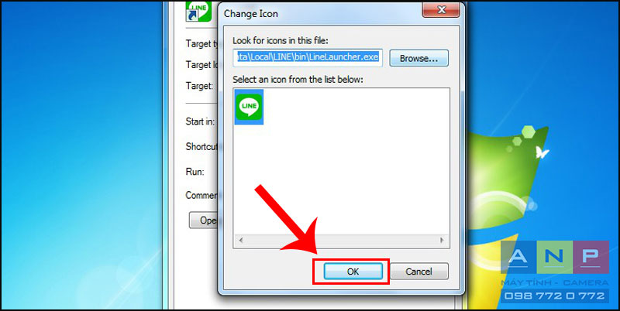The image size is (620, 311).
Task: Confirm the icon choice with OK
Action: tap(353, 271)
